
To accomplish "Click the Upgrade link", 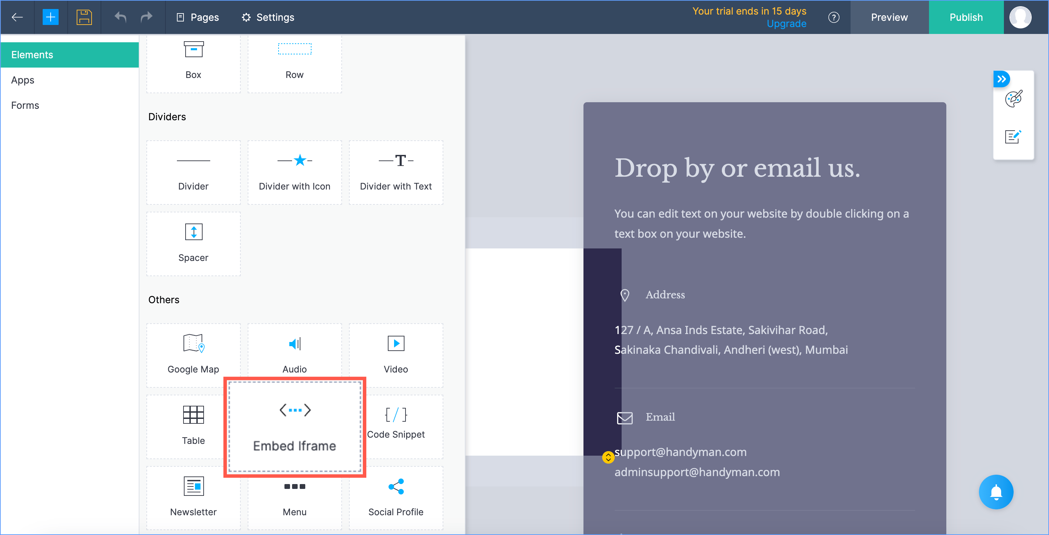I will click(786, 24).
